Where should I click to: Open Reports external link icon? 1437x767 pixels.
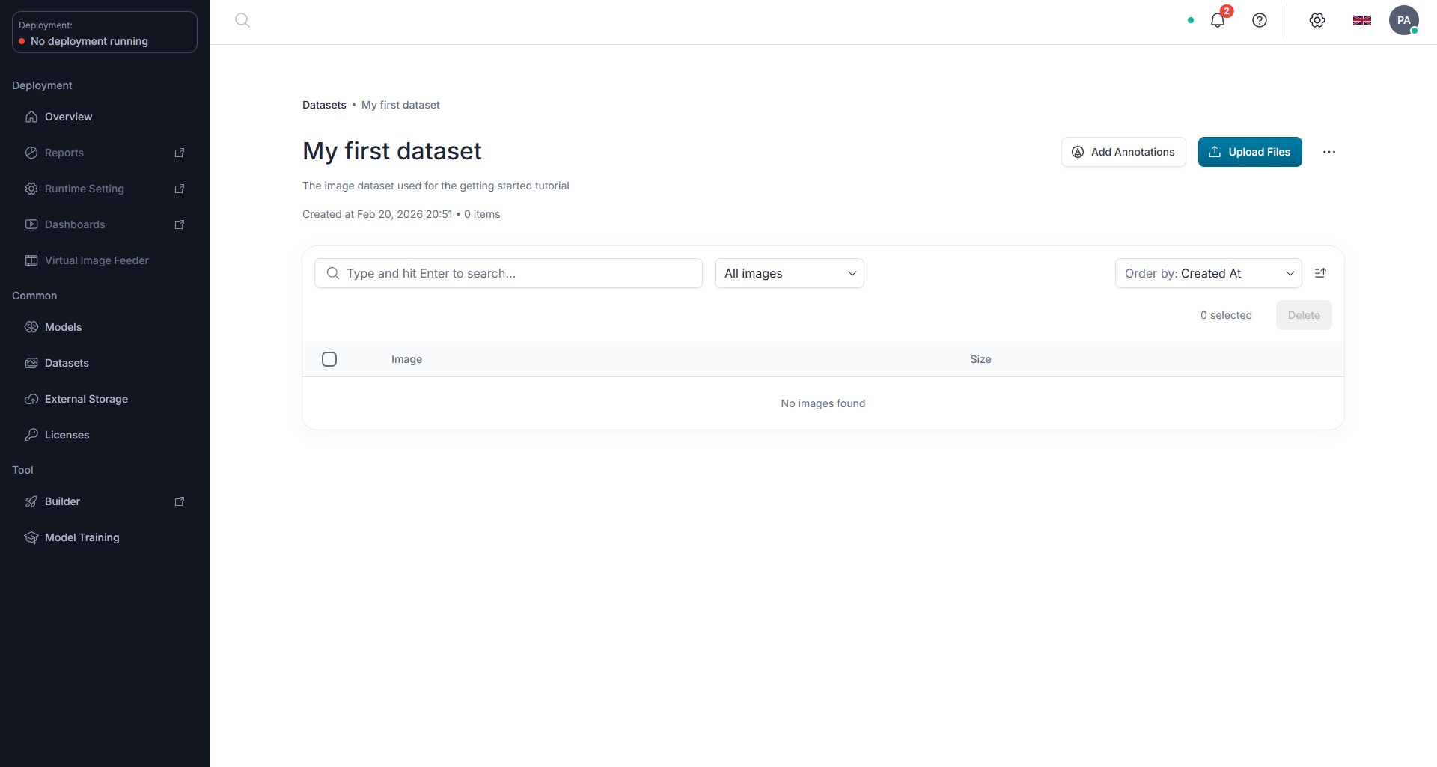[180, 153]
